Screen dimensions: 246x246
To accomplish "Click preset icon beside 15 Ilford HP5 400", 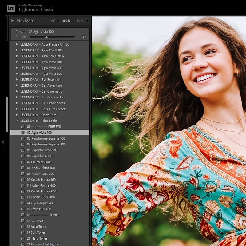I will pyautogui.click(x=23, y=209).
